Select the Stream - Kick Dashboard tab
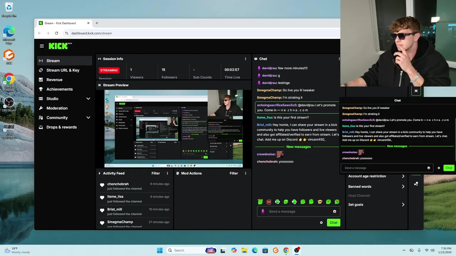456x256 pixels. 64,23
